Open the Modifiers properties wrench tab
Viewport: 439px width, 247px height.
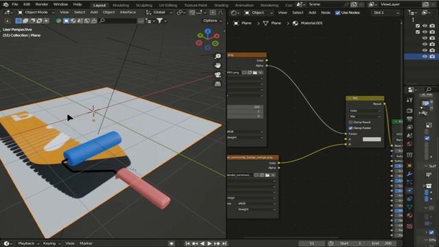point(410,174)
